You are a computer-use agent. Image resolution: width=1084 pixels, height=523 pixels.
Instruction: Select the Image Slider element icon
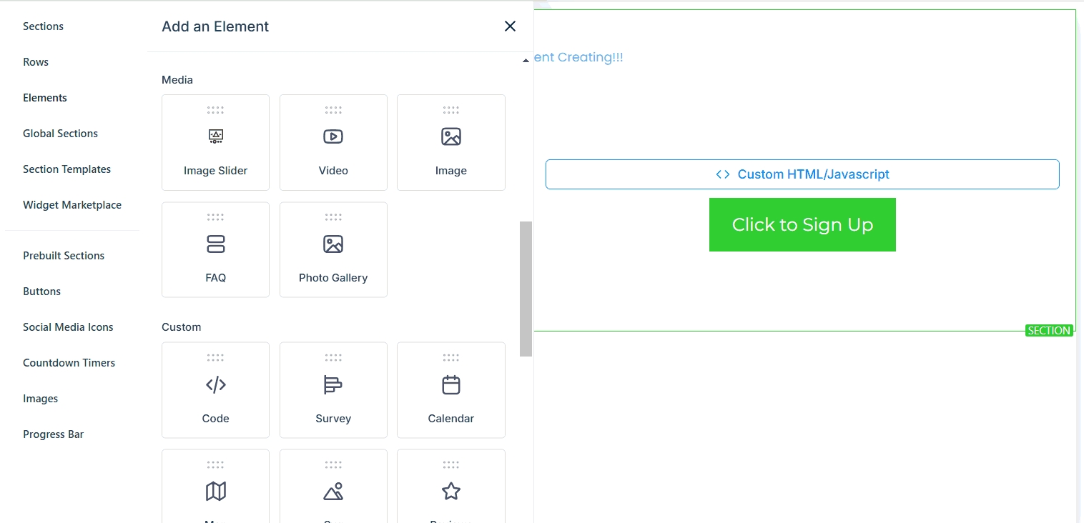click(215, 136)
